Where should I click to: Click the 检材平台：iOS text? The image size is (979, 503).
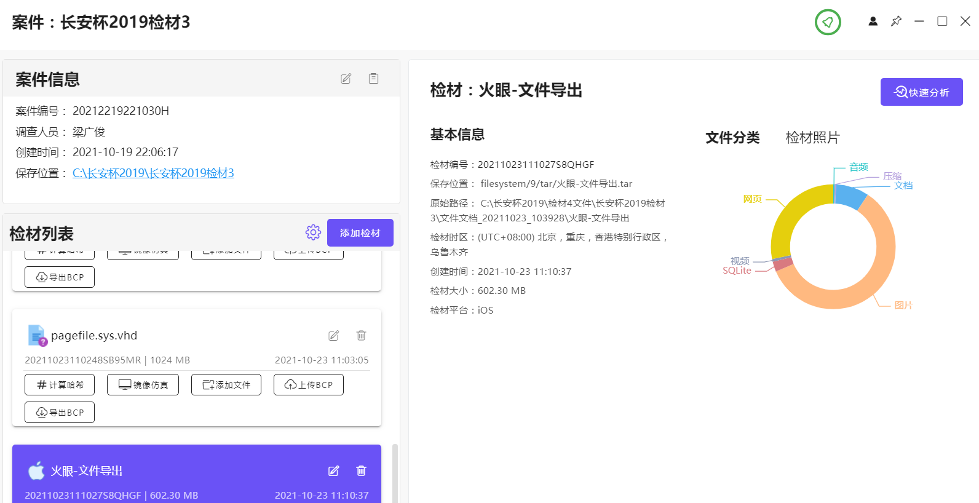(462, 311)
